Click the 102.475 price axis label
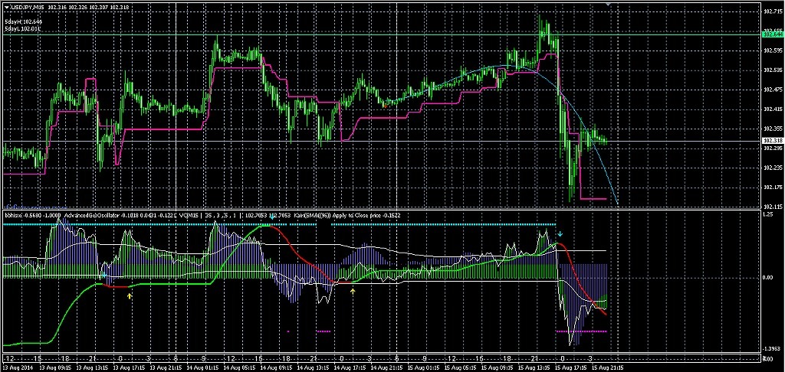Screen dimensions: 785x372 tap(773, 89)
